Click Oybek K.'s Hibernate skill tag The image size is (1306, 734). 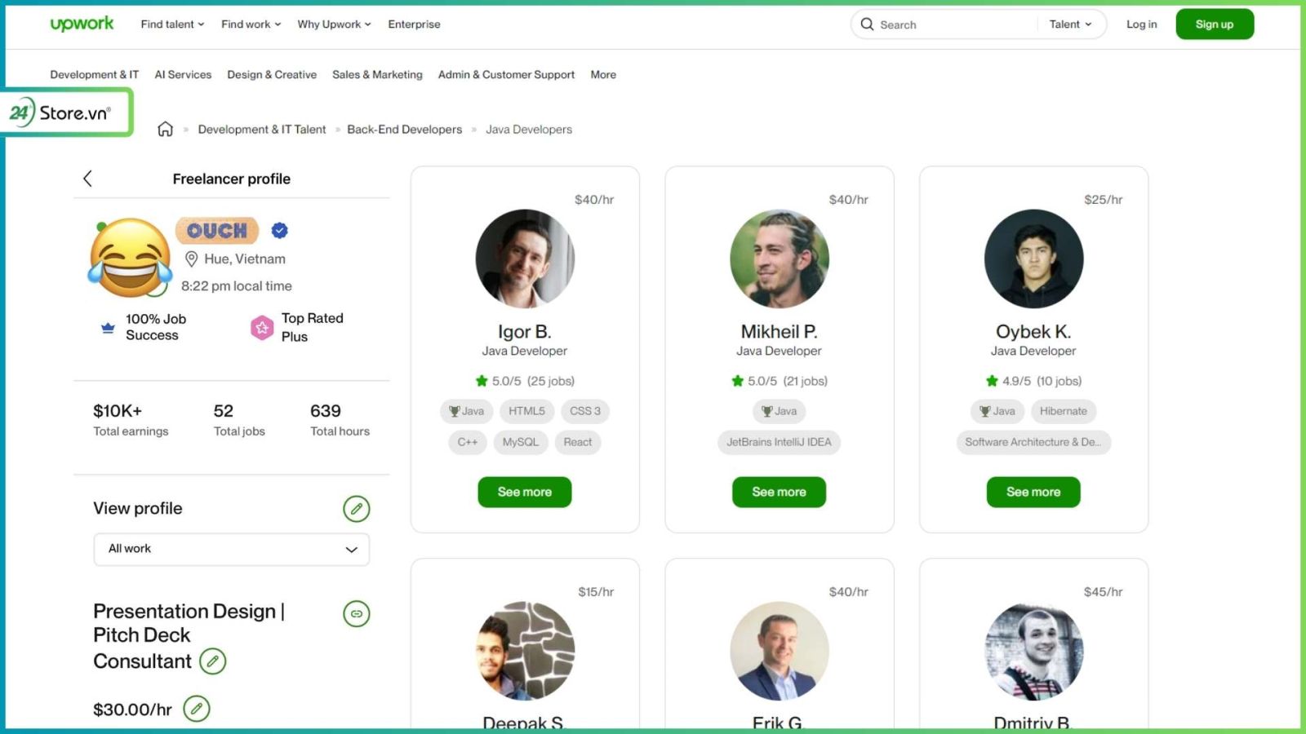pyautogui.click(x=1064, y=411)
